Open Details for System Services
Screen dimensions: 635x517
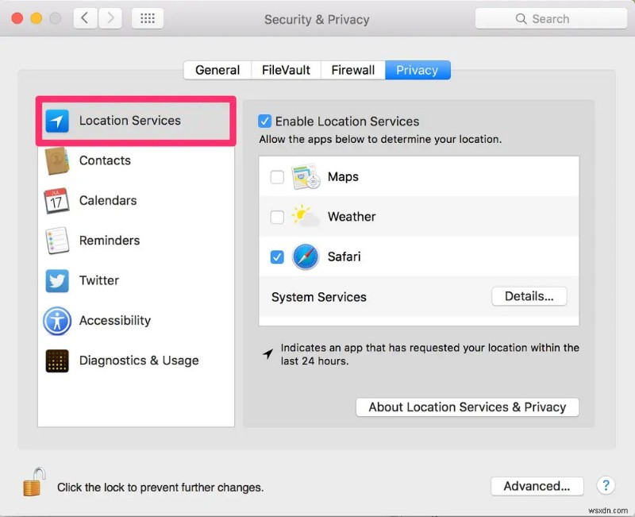529,296
